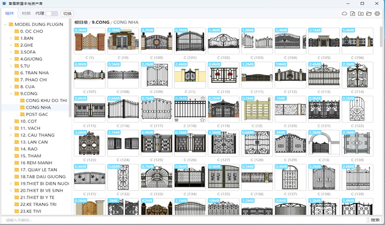Click the add file icon in the toolbar
The width and height of the screenshot is (385, 225).
(x=352, y=13)
